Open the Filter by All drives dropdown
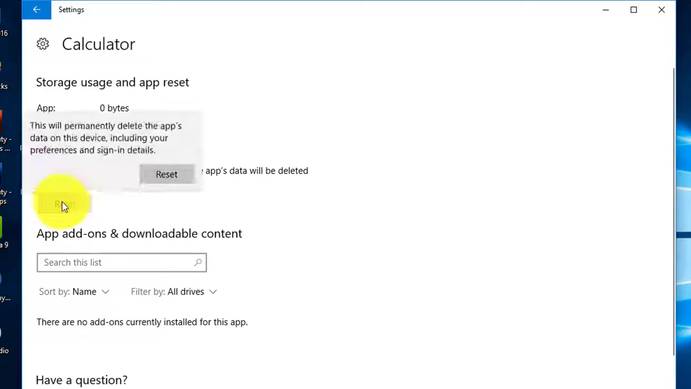The height and width of the screenshot is (389, 691). tap(174, 292)
